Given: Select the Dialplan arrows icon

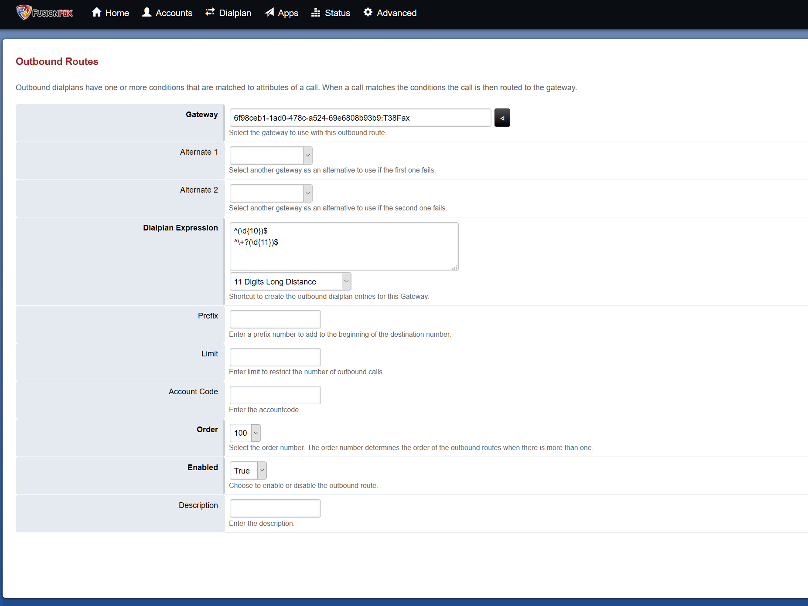Looking at the screenshot, I should 209,13.
